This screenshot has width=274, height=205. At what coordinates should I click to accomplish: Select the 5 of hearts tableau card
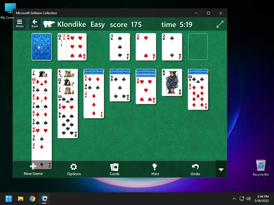coord(146,90)
